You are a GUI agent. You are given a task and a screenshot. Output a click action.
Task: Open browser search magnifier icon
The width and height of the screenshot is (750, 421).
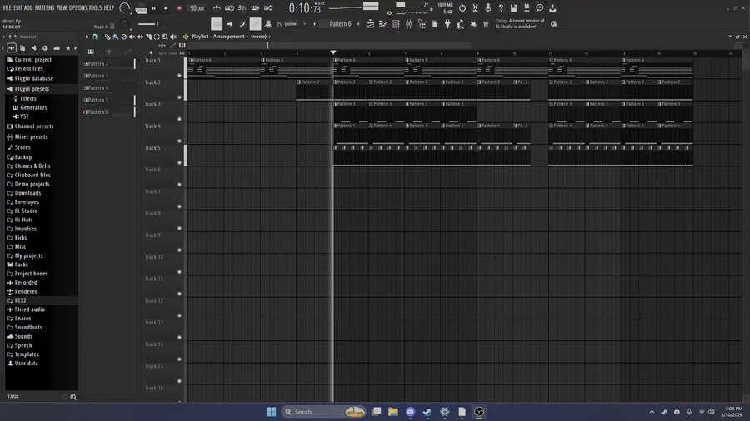(x=73, y=397)
